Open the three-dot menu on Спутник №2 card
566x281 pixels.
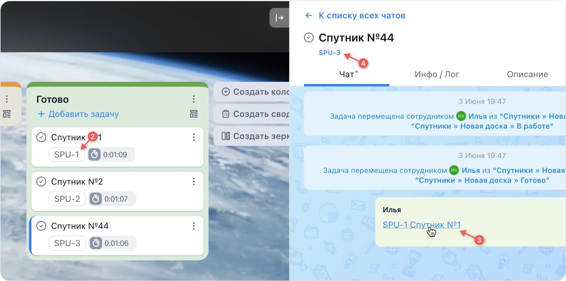click(x=194, y=182)
